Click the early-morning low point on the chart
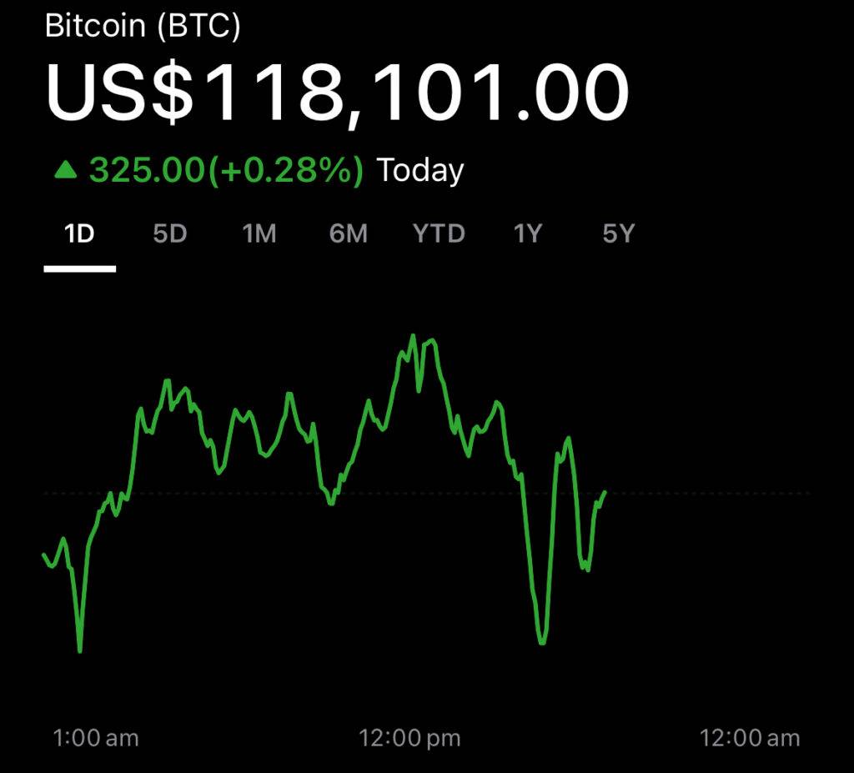 (80, 650)
